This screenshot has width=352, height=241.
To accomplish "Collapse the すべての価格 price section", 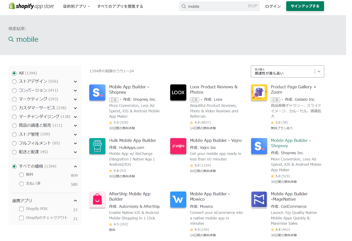I will (75, 166).
